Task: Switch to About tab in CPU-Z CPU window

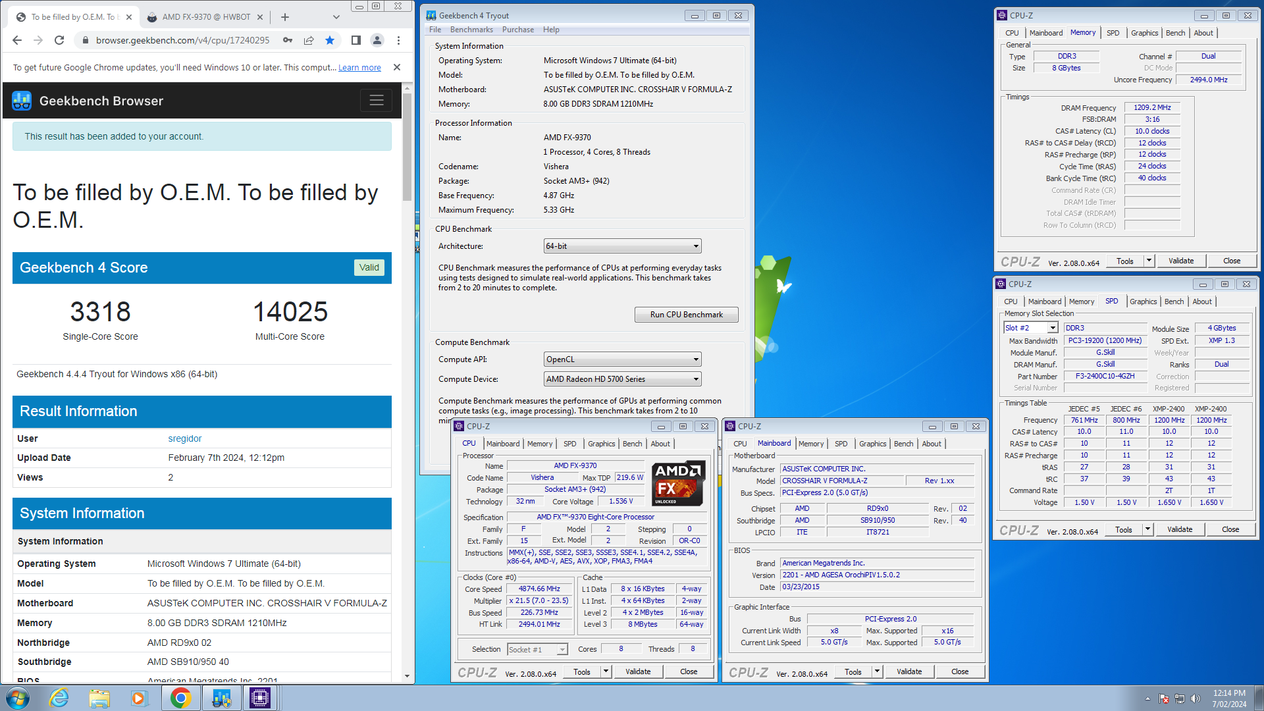Action: point(660,444)
